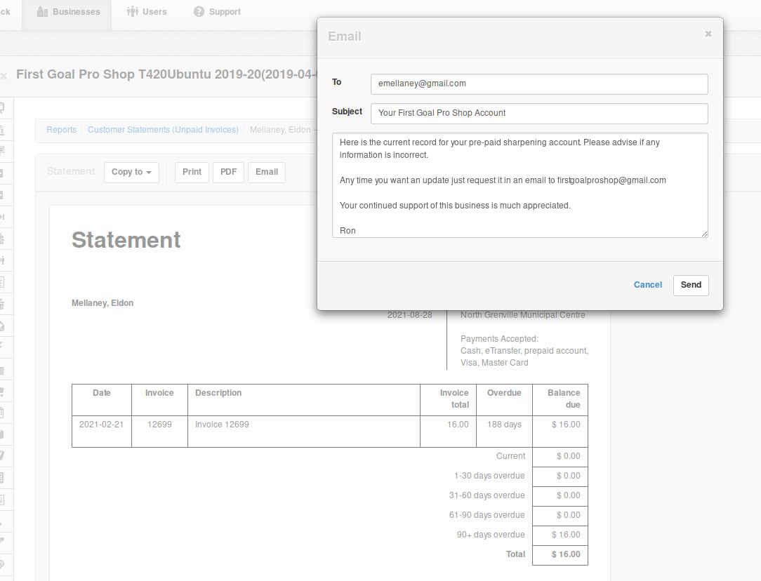761x581 pixels.
Task: Click the Users people icon
Action: pyautogui.click(x=133, y=12)
